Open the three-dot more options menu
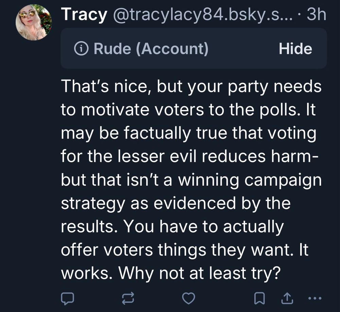The width and height of the screenshot is (340, 312). [314, 298]
